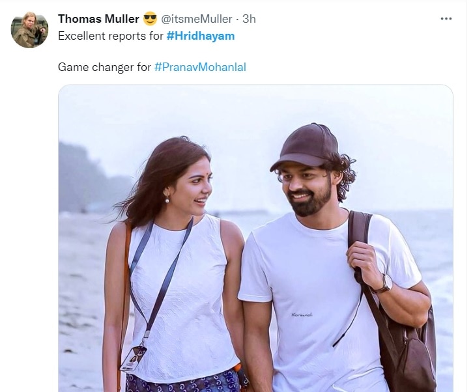Click the "Excellent reports for" tweet text
Image resolution: width=473 pixels, height=392 pixels.
(110, 36)
